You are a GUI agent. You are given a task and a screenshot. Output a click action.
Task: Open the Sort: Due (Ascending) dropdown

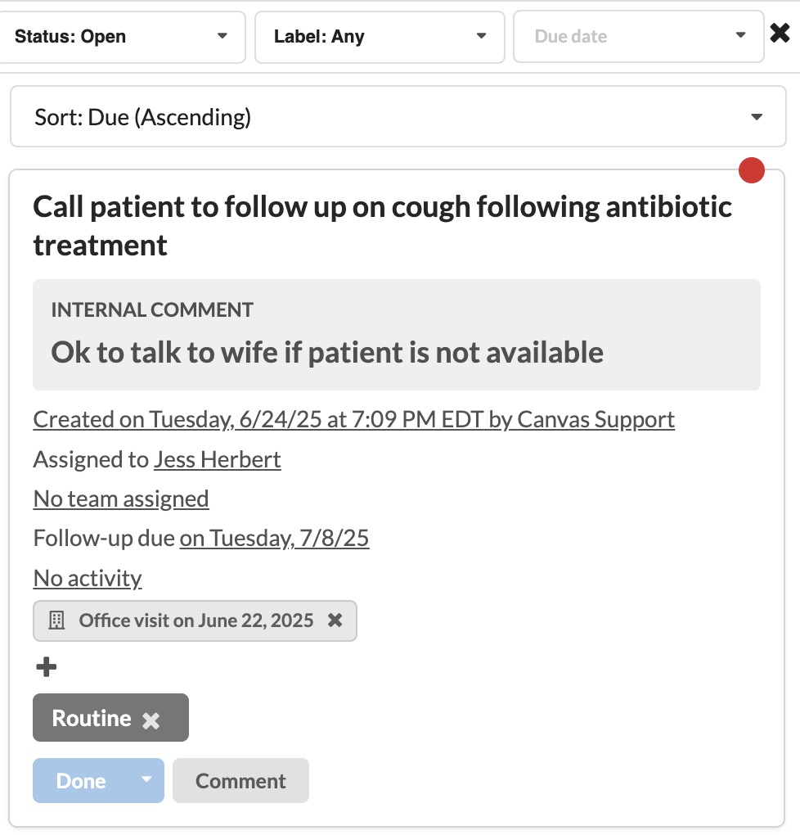pos(398,117)
